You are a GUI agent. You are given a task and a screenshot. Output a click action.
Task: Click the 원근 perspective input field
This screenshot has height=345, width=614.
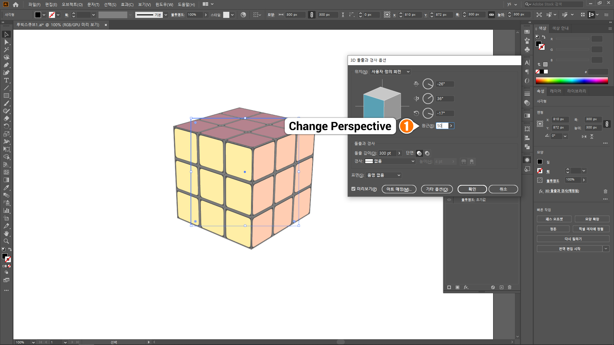(x=442, y=126)
